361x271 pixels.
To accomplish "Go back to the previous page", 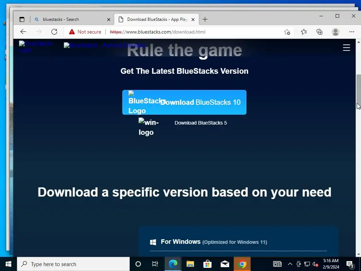I will tap(23, 32).
